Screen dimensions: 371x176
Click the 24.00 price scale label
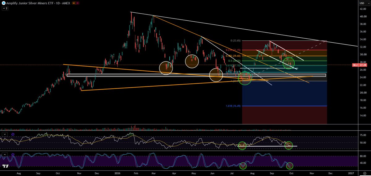click(362, 78)
